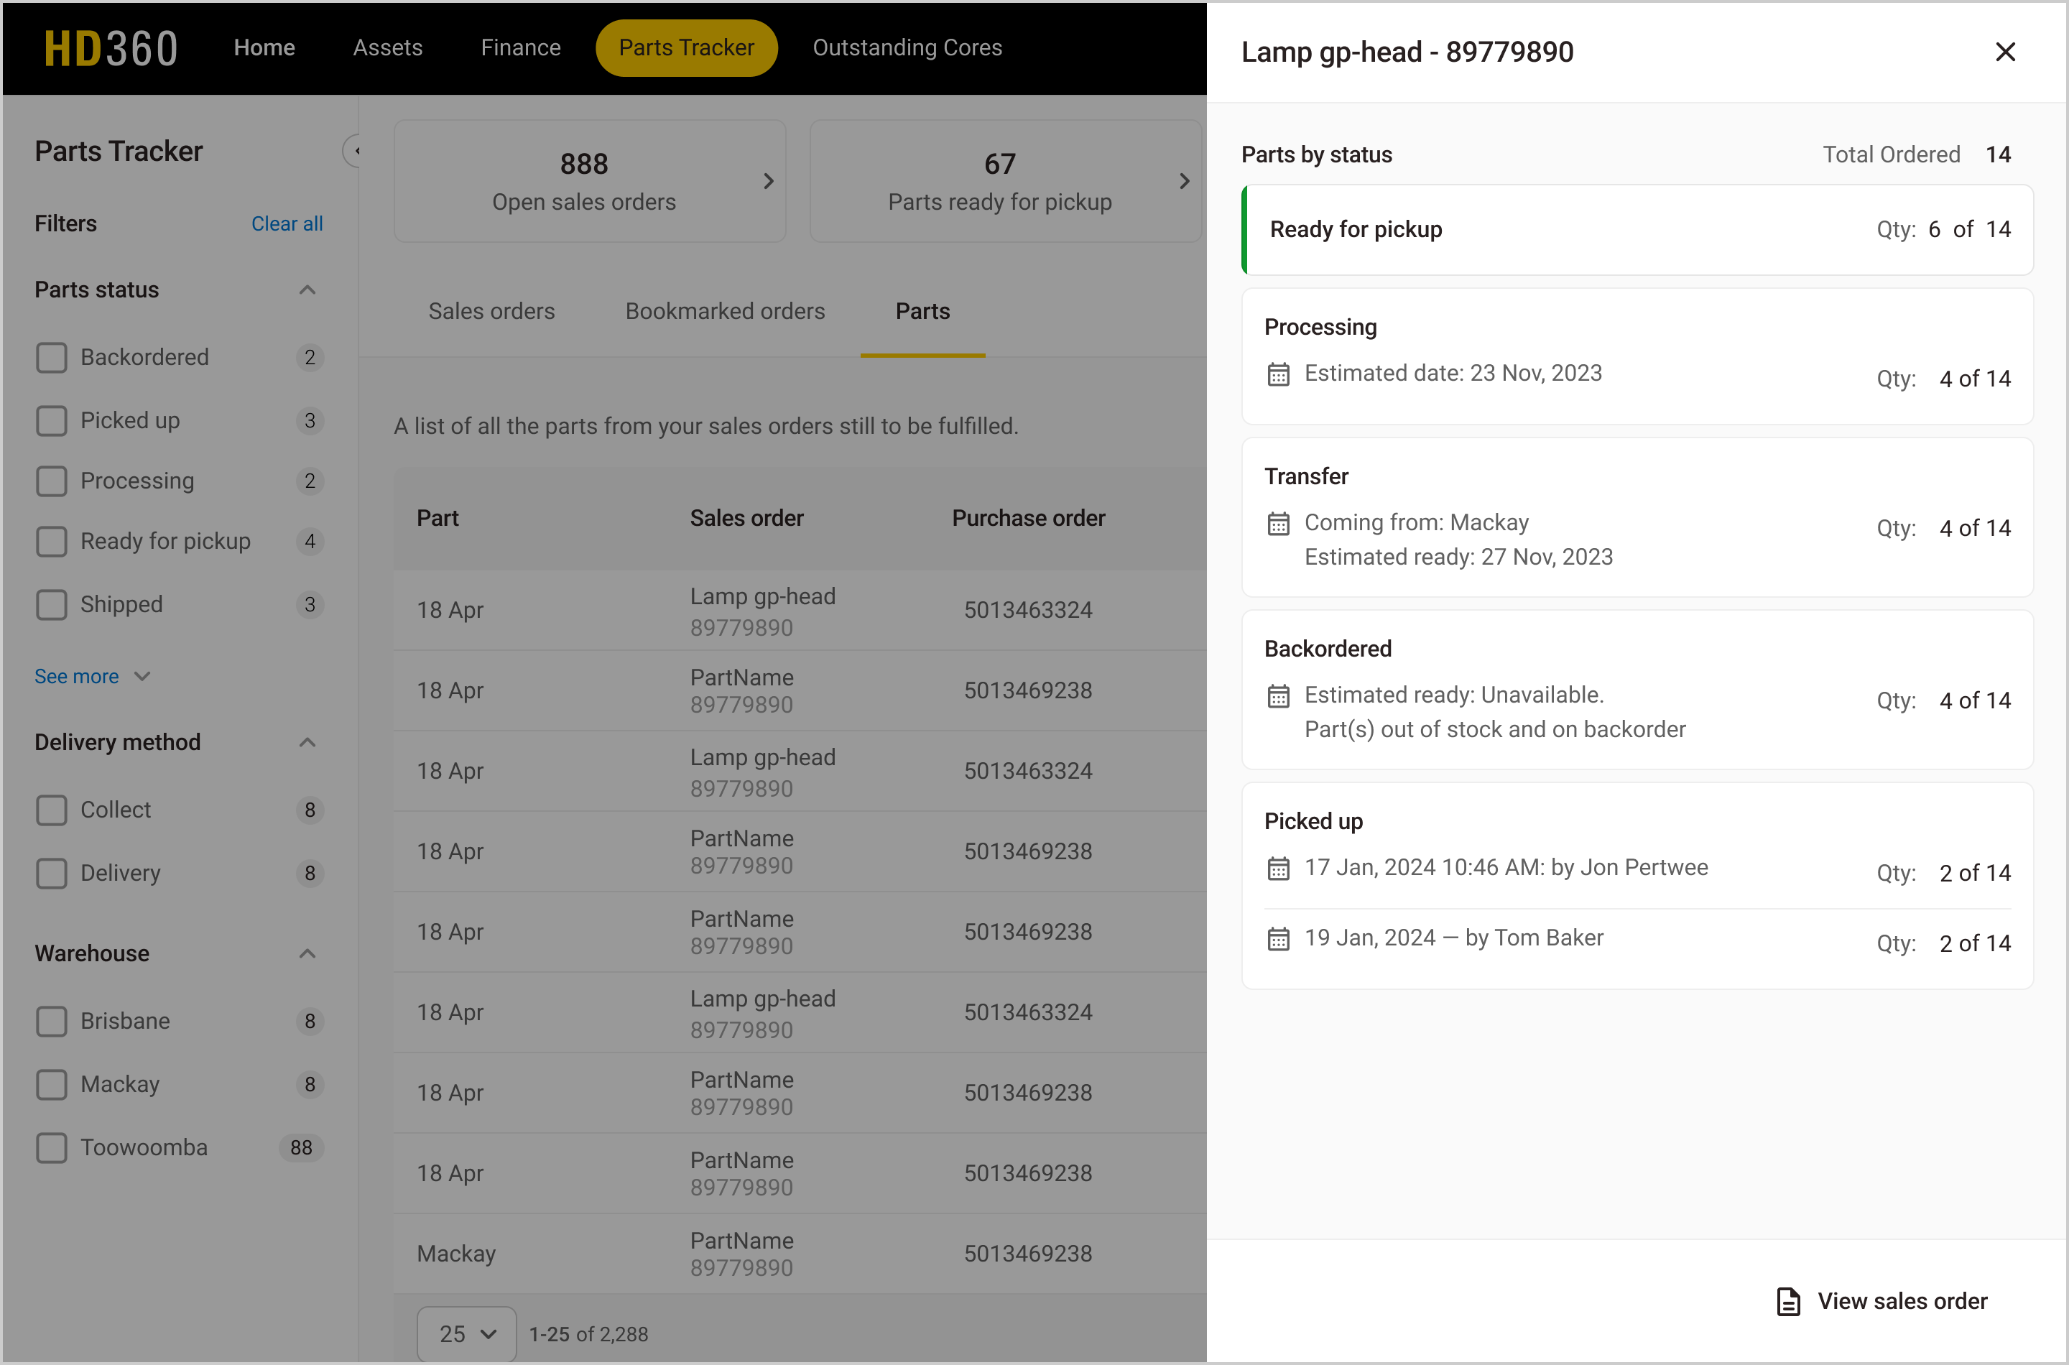
Task: Open Outstanding Cores in top navigation
Action: coord(907,48)
